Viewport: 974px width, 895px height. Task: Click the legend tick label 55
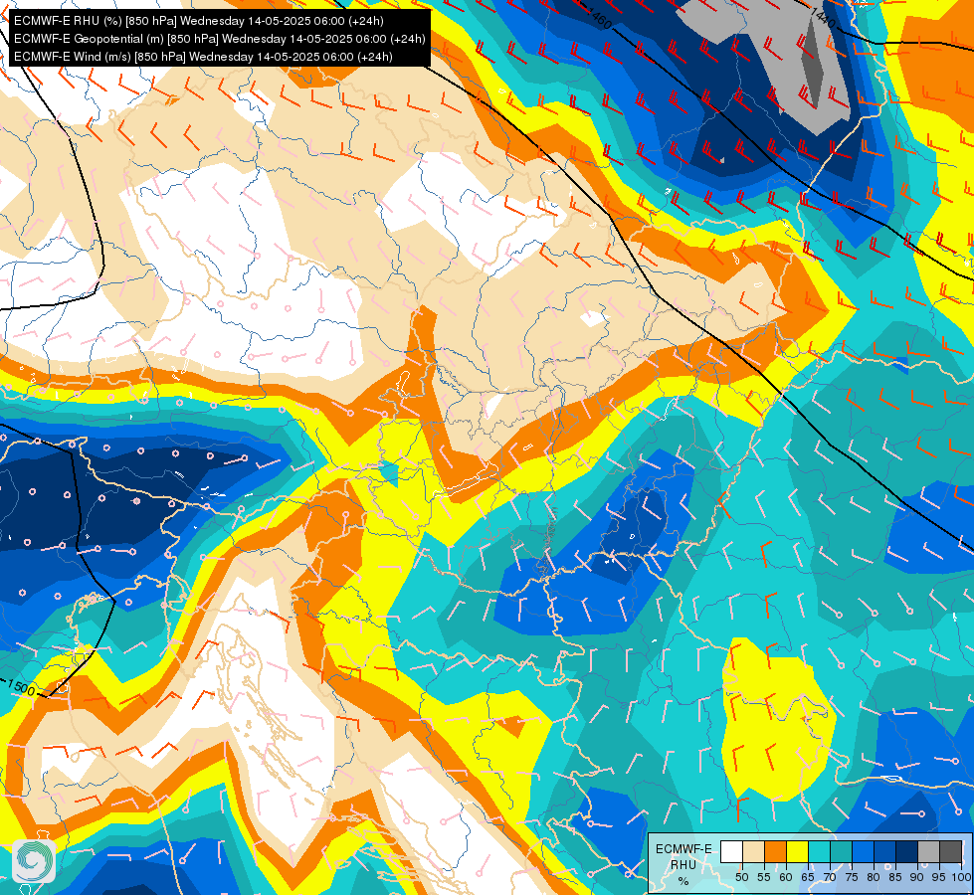coord(763,877)
